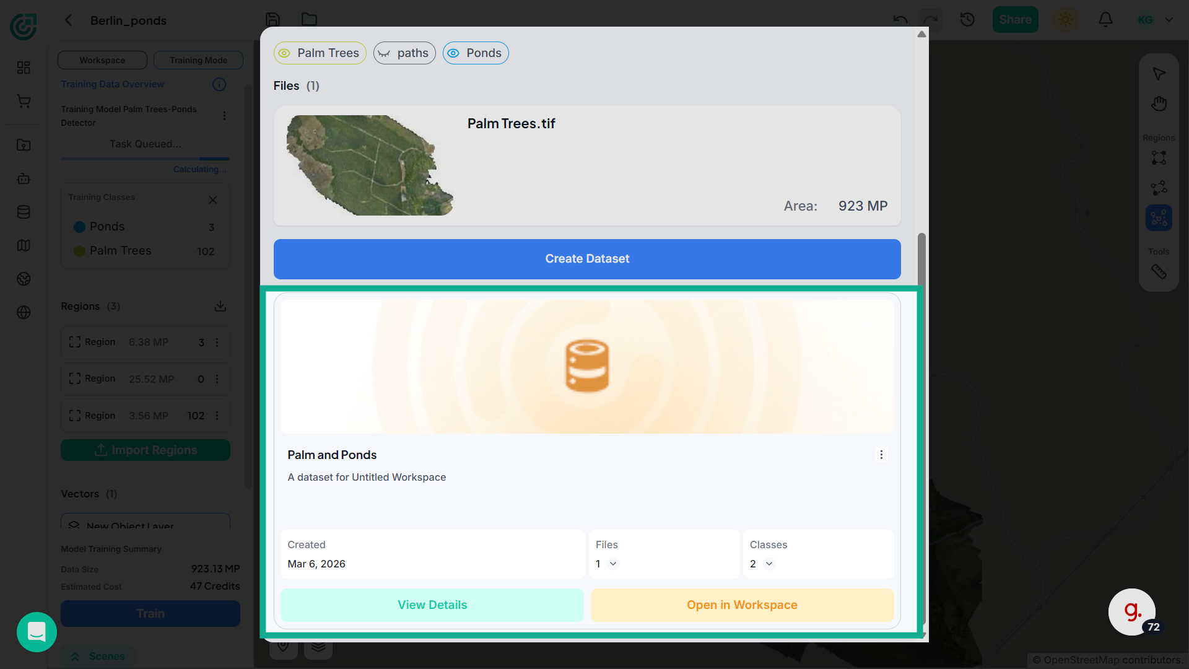Click the redo arrow icon
Viewport: 1189px width, 669px height.
[x=930, y=20]
